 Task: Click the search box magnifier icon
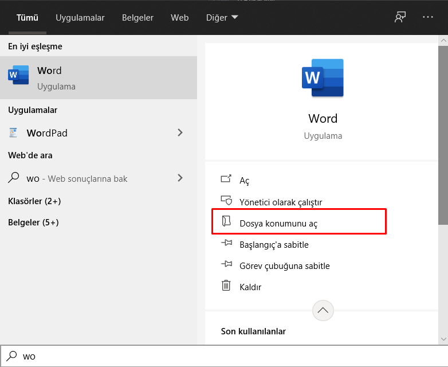11,356
